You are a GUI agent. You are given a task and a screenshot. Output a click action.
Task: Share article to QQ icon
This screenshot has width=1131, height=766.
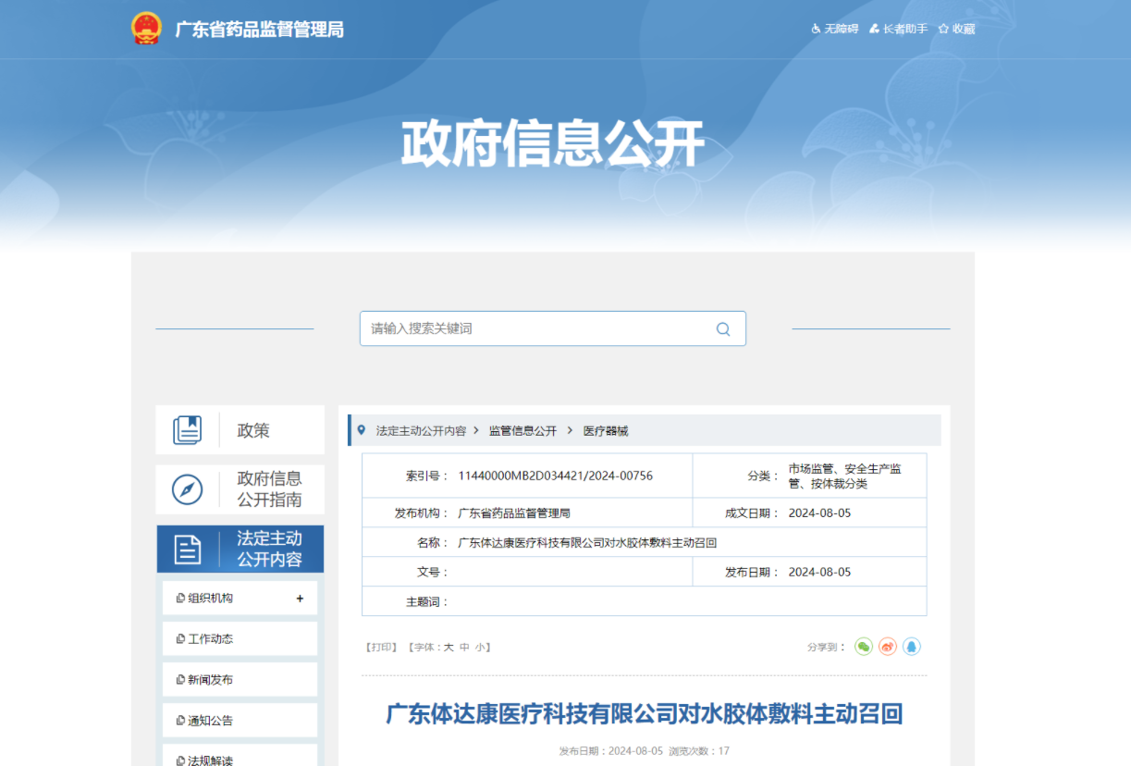912,647
